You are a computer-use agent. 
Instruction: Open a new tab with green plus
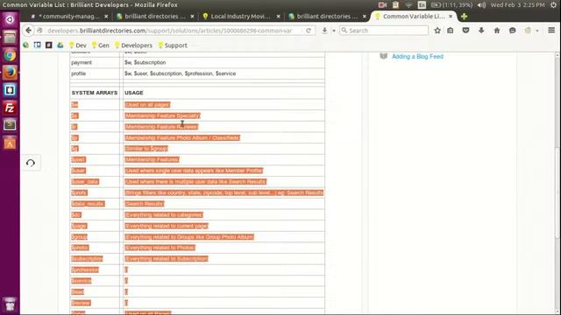tap(464, 17)
